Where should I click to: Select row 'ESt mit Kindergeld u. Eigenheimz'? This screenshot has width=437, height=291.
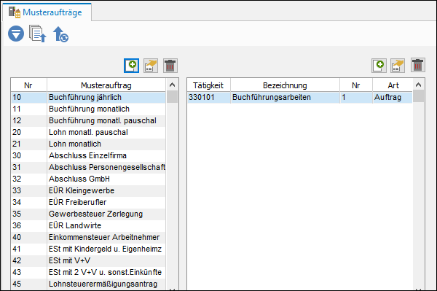tap(88, 249)
